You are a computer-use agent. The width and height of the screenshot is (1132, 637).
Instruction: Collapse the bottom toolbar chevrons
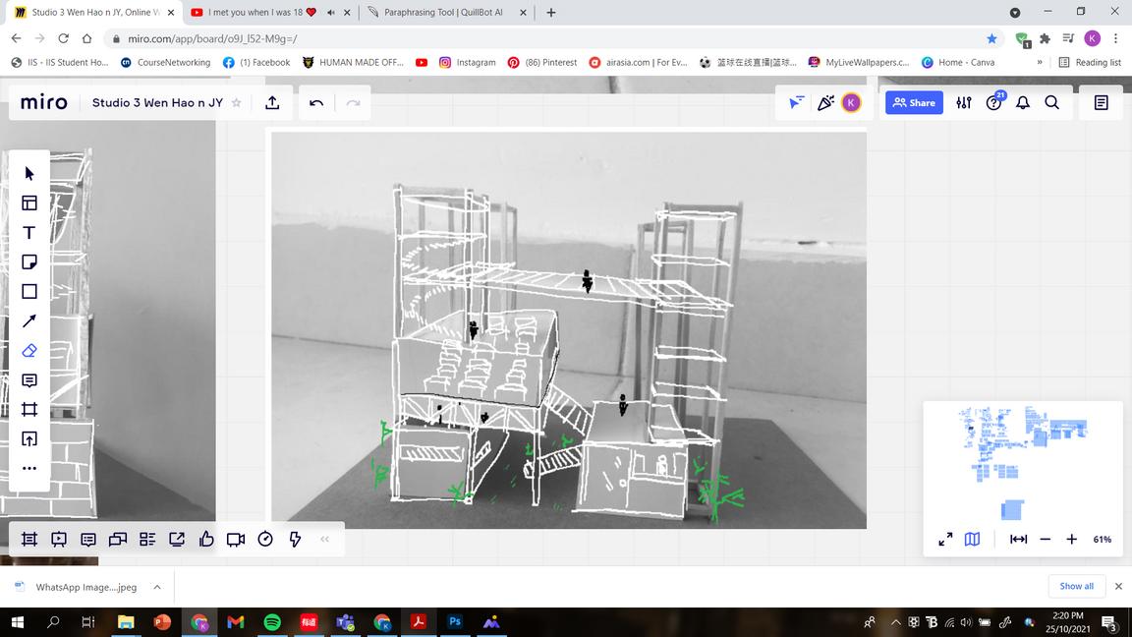click(325, 540)
